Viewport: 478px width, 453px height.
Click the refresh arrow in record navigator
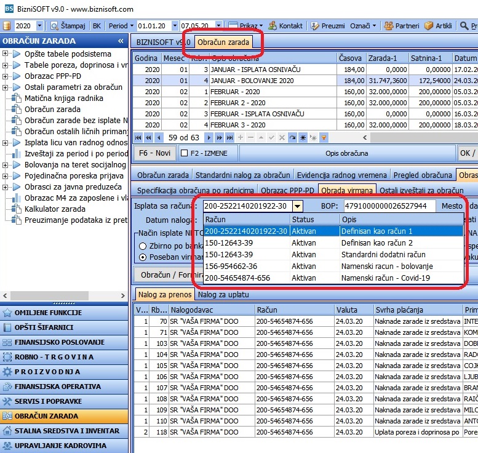pyautogui.click(x=292, y=138)
